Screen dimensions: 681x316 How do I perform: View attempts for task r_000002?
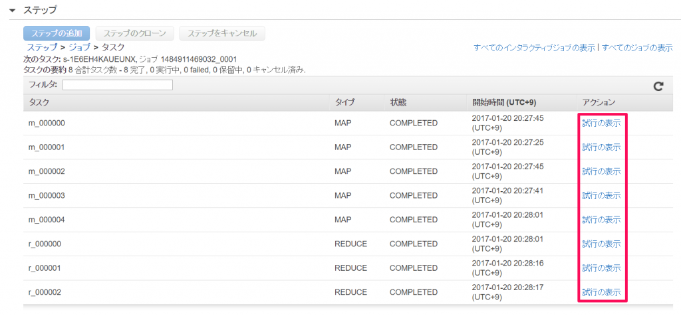601,292
